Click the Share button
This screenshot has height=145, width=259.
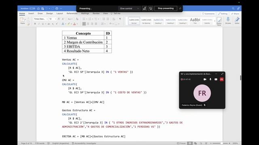point(235,14)
